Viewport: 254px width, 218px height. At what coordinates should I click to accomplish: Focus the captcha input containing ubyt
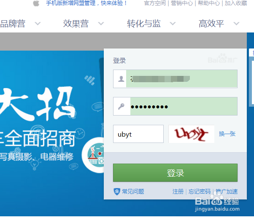pyautogui.click(x=138, y=134)
